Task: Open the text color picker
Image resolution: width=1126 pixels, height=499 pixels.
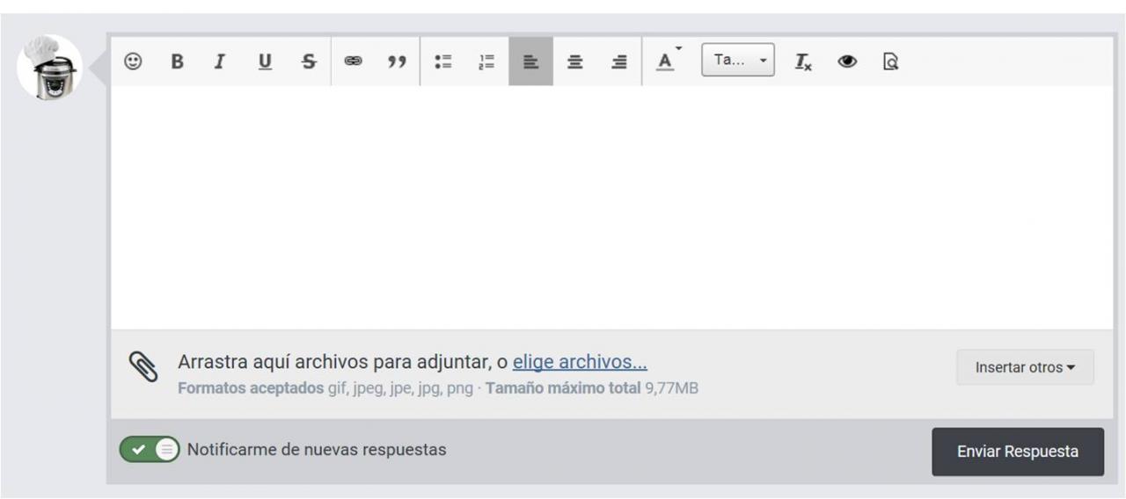Action: pos(668,61)
